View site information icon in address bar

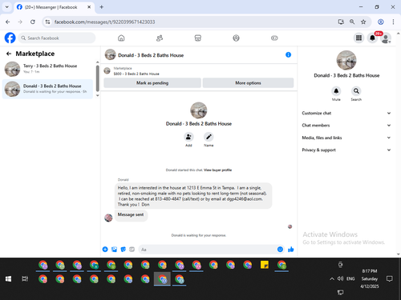click(47, 22)
